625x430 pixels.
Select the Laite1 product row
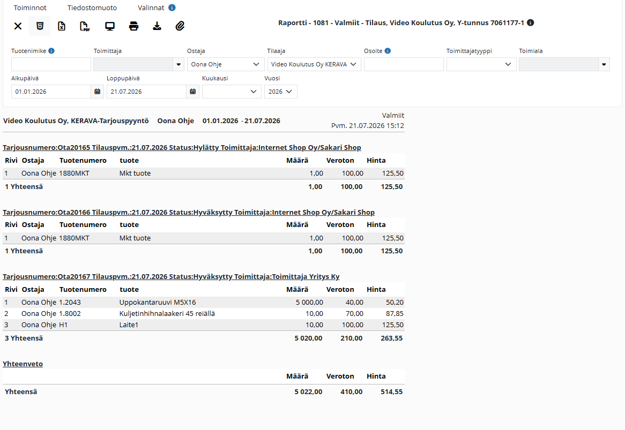[204, 325]
